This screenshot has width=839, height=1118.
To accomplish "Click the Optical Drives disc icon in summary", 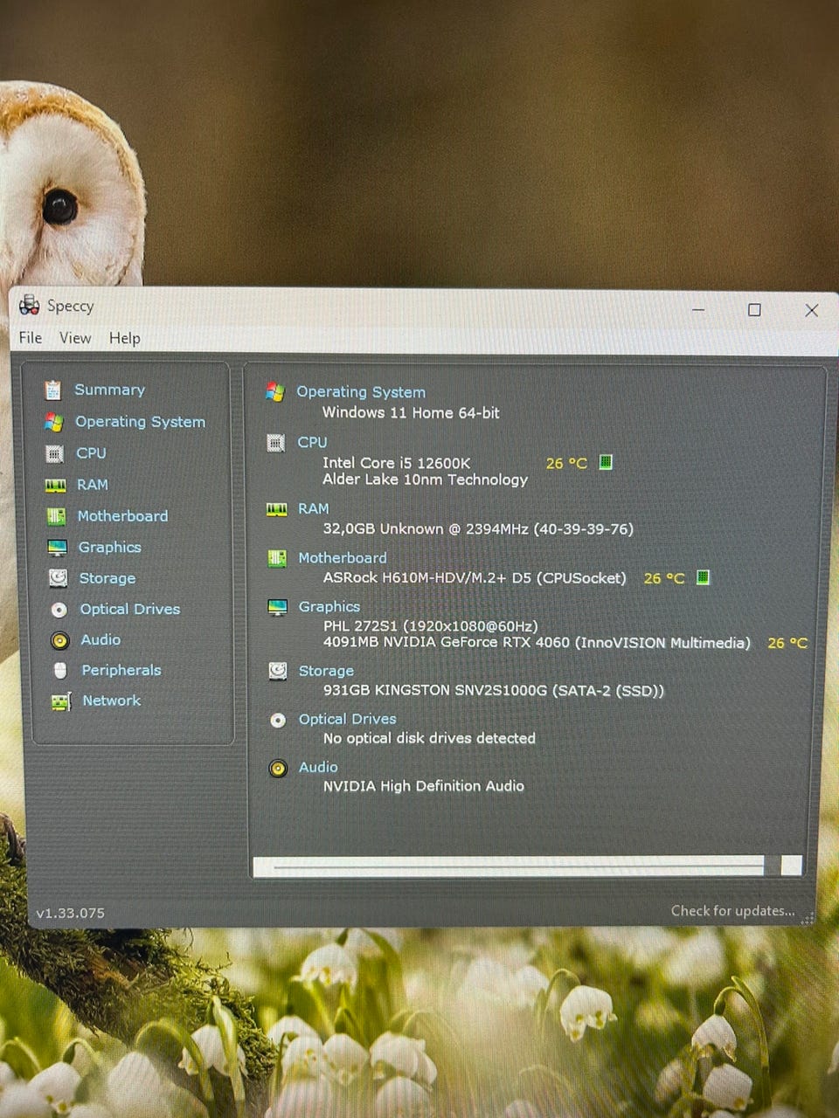I will pos(278,721).
